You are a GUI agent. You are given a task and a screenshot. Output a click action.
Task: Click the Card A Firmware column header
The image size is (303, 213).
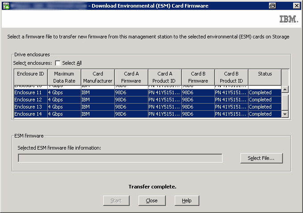click(x=131, y=77)
